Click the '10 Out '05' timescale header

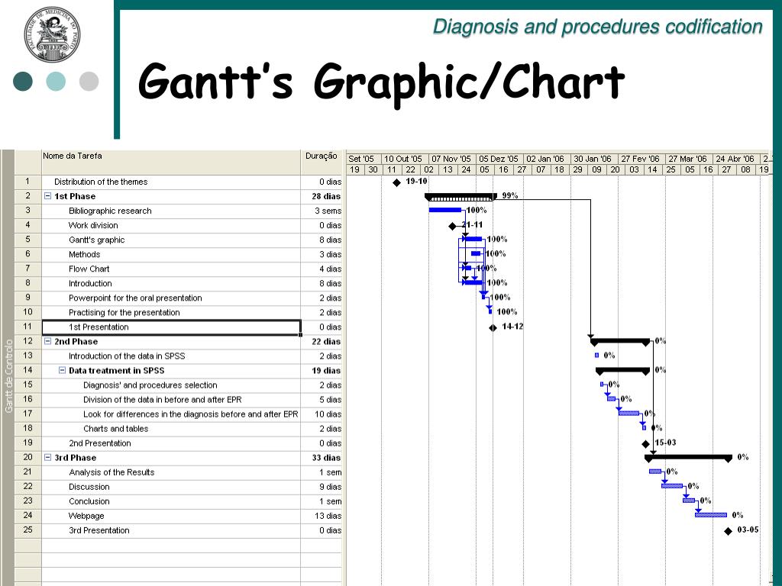(405, 159)
